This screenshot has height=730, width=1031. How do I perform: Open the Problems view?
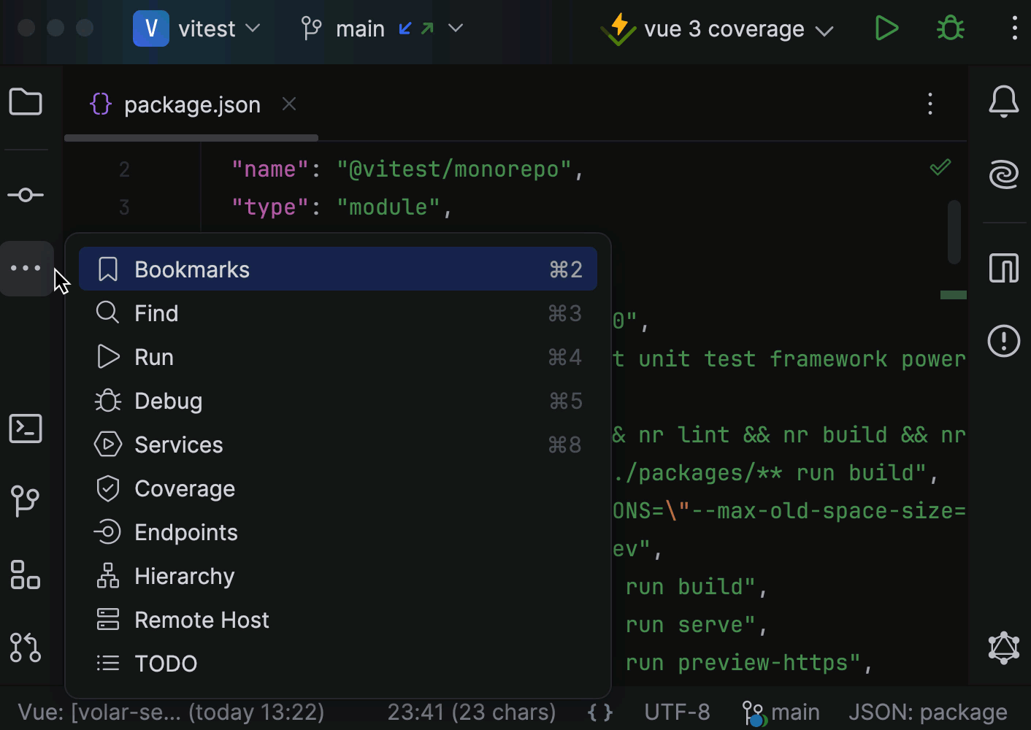1004,341
